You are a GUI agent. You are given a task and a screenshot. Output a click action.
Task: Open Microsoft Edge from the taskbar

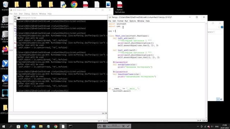tap(26, 126)
